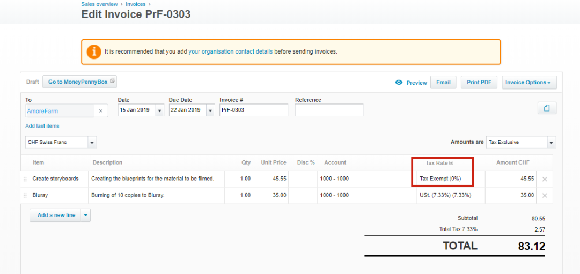Click the Amount CHF column header
This screenshot has width=580, height=274.
click(x=513, y=162)
